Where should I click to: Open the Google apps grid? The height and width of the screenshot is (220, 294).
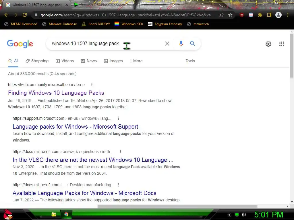pyautogui.click(x=282, y=44)
